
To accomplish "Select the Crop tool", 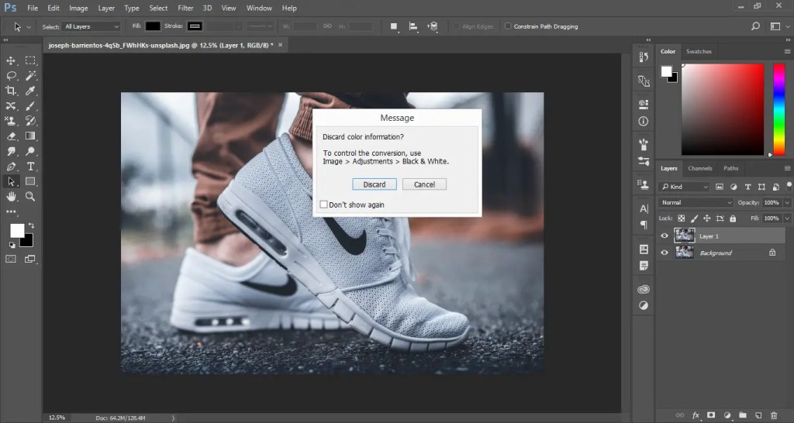I will point(11,91).
